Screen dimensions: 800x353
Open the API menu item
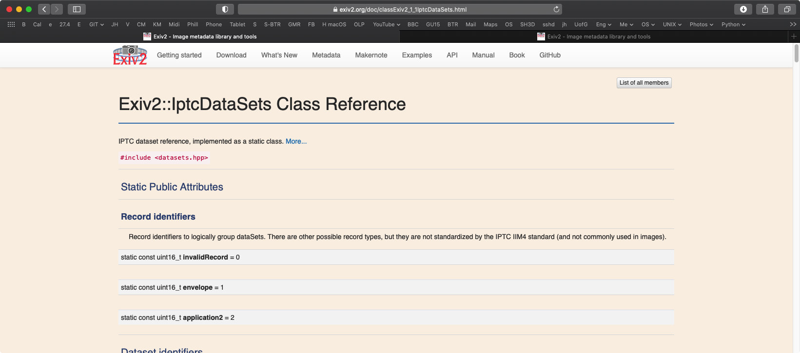click(452, 55)
